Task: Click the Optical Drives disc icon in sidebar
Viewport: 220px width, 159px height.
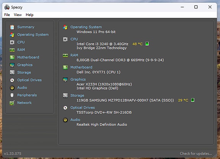Action: pyautogui.click(x=12, y=80)
